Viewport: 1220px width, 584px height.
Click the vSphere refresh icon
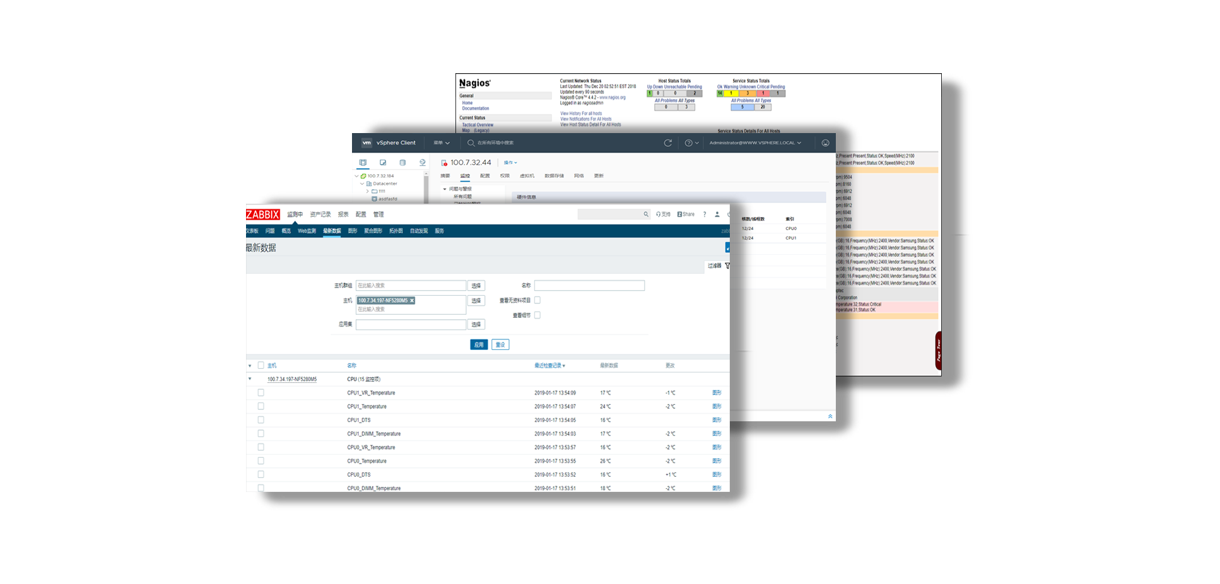pyautogui.click(x=668, y=143)
